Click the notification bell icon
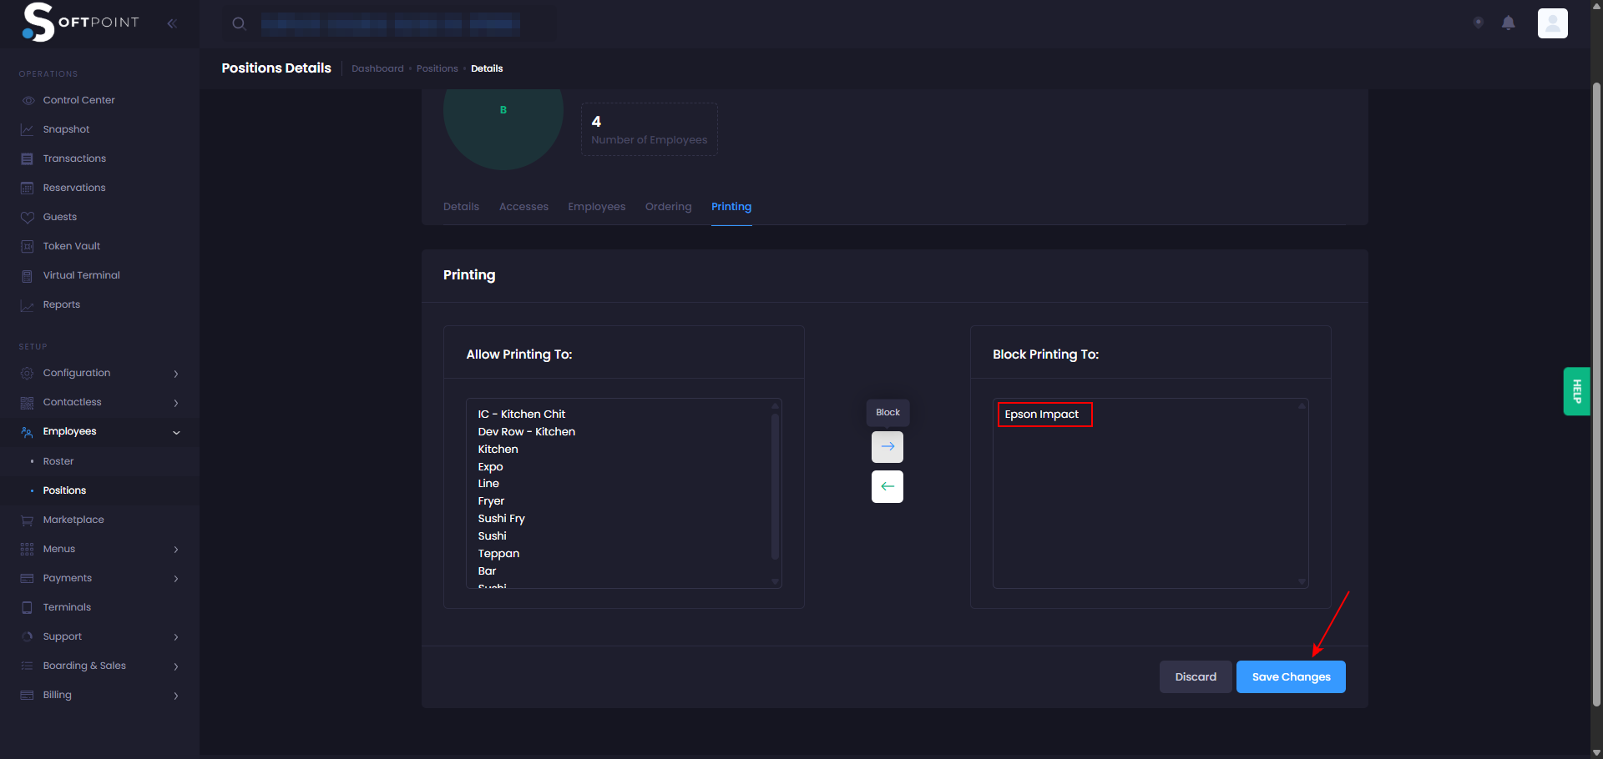 pos(1508,23)
